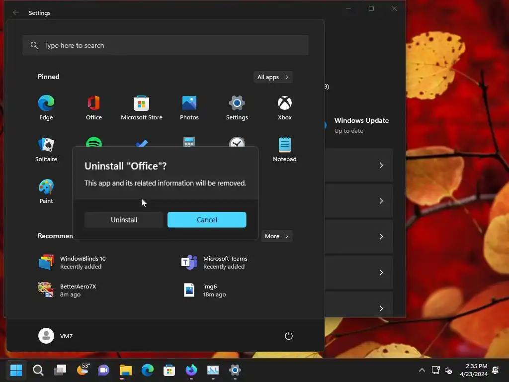Click the network status tray icon

point(435,370)
